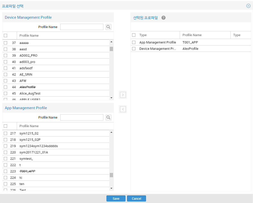Check the box for AD002_PRO profile
This screenshot has width=253, height=203.
6,56
